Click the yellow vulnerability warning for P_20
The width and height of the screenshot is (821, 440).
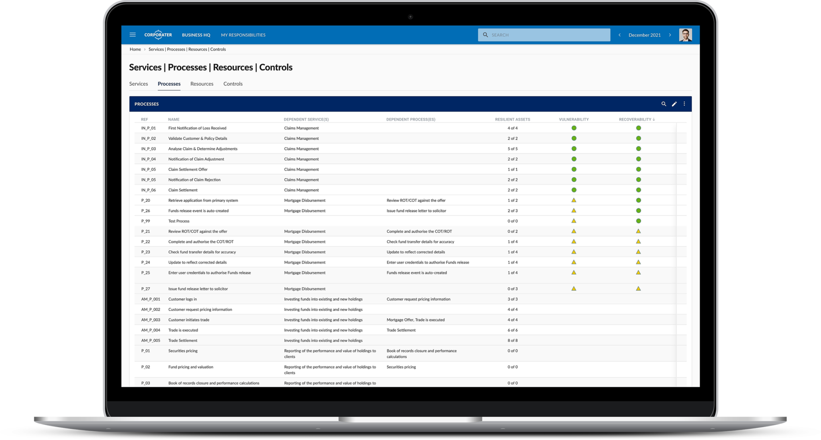574,200
